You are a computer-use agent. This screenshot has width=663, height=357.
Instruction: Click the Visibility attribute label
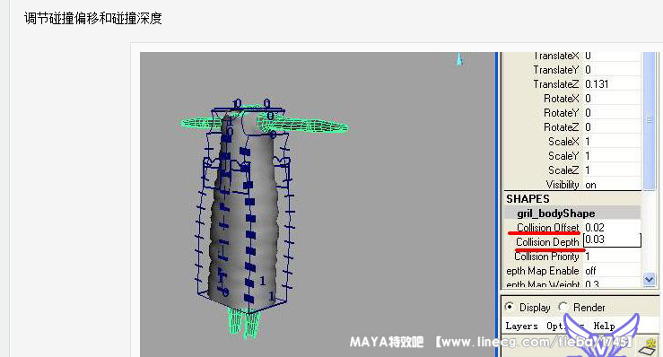click(563, 185)
